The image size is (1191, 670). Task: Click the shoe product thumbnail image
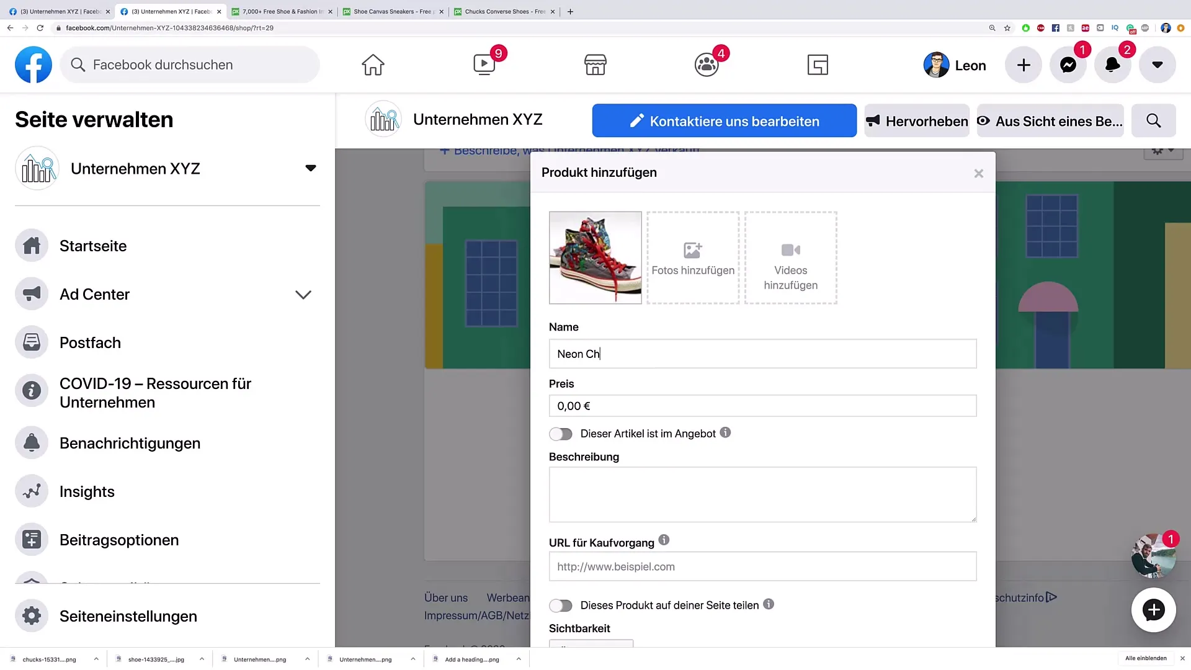pos(595,257)
